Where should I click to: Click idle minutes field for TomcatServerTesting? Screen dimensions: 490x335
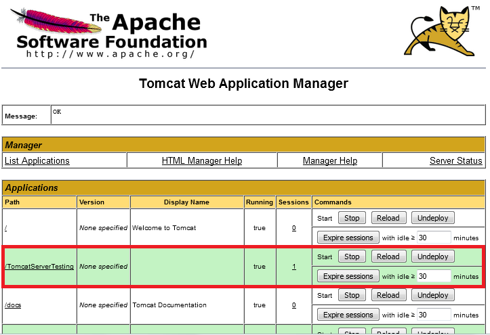(x=434, y=276)
